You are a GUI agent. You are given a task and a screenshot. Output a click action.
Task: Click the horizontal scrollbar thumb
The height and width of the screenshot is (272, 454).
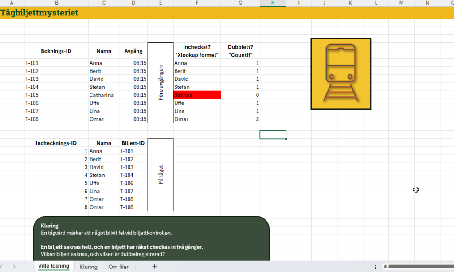[x=421, y=267]
